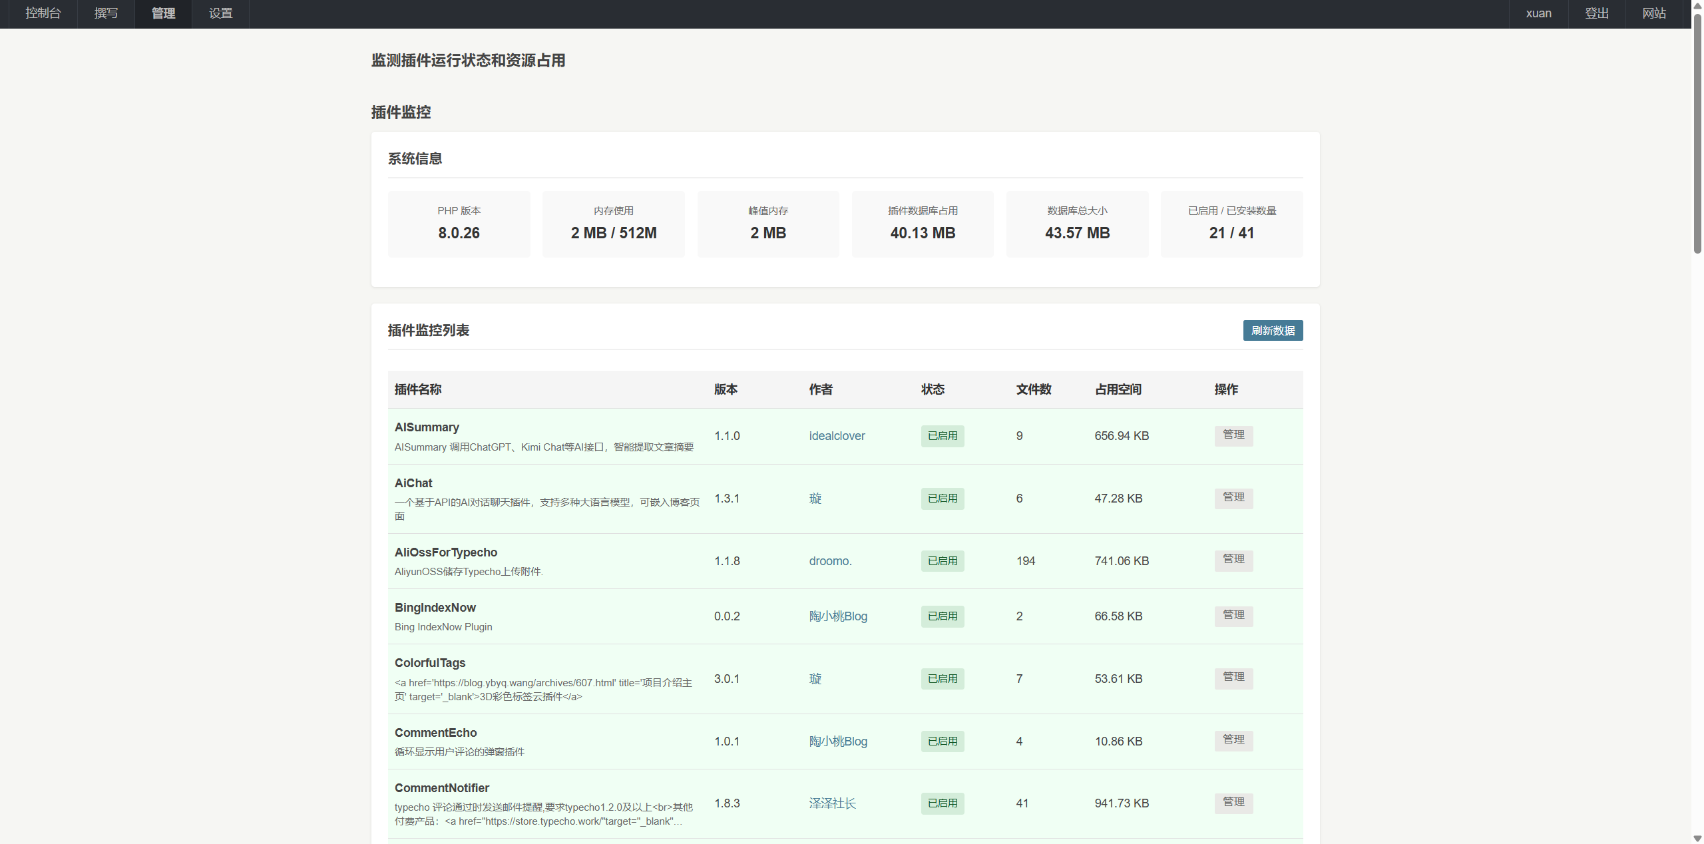Open 泽泽社长 author link
This screenshot has height=844, width=1704.
(x=832, y=803)
